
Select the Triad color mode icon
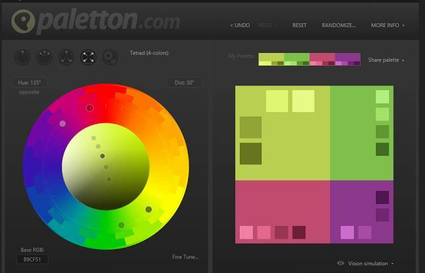[x=66, y=57]
